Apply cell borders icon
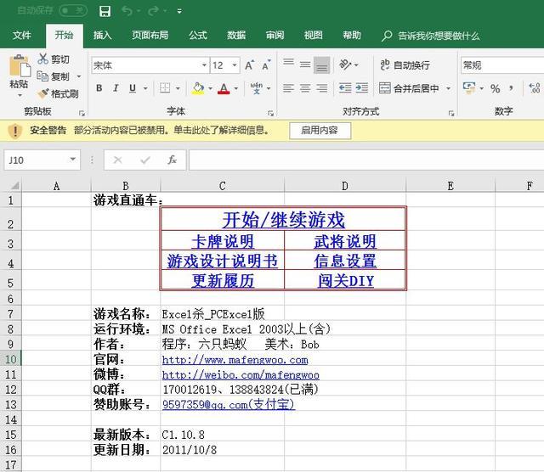544x472 pixels. [x=165, y=88]
